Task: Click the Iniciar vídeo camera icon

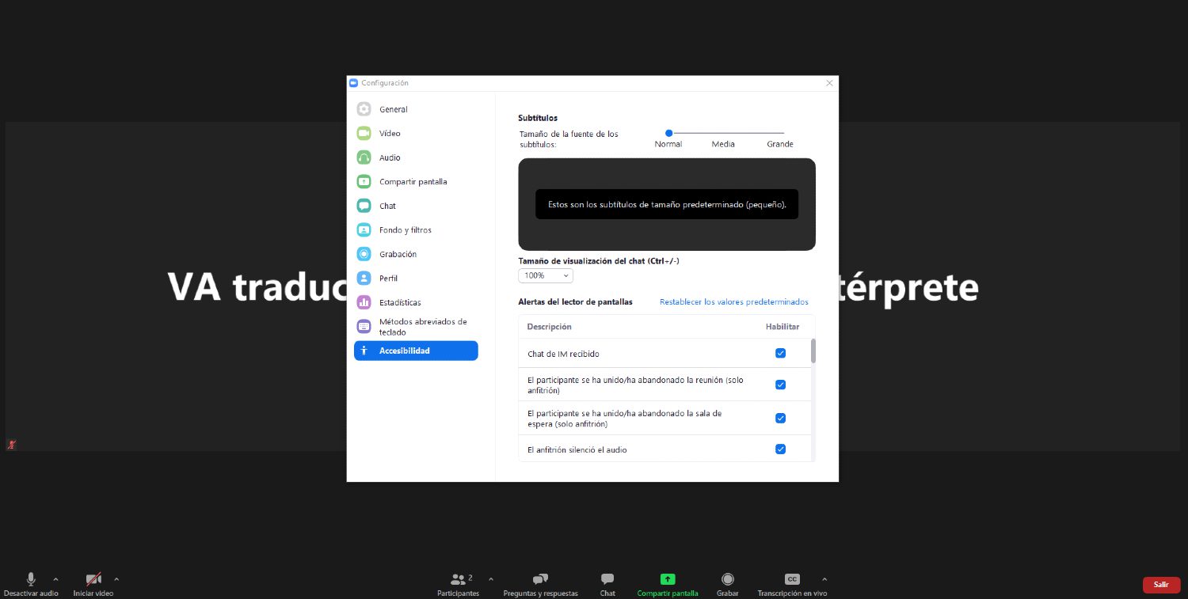Action: [x=93, y=579]
